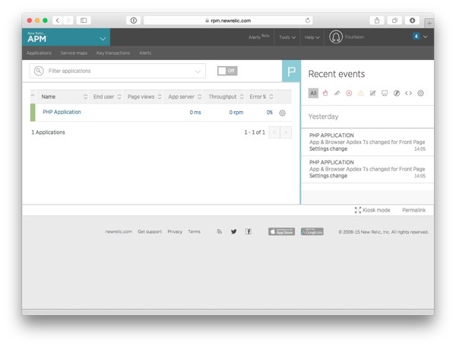Click the 0 rpm throughput value
Viewport: 456px width, 347px height.
tap(236, 113)
